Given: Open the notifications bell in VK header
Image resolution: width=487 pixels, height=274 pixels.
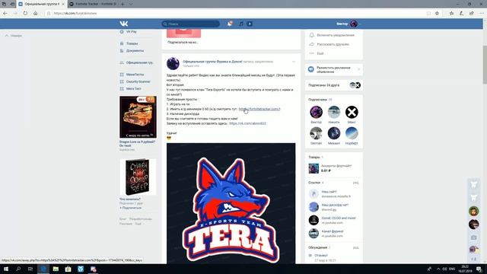Looking at the screenshot, I should point(230,24).
